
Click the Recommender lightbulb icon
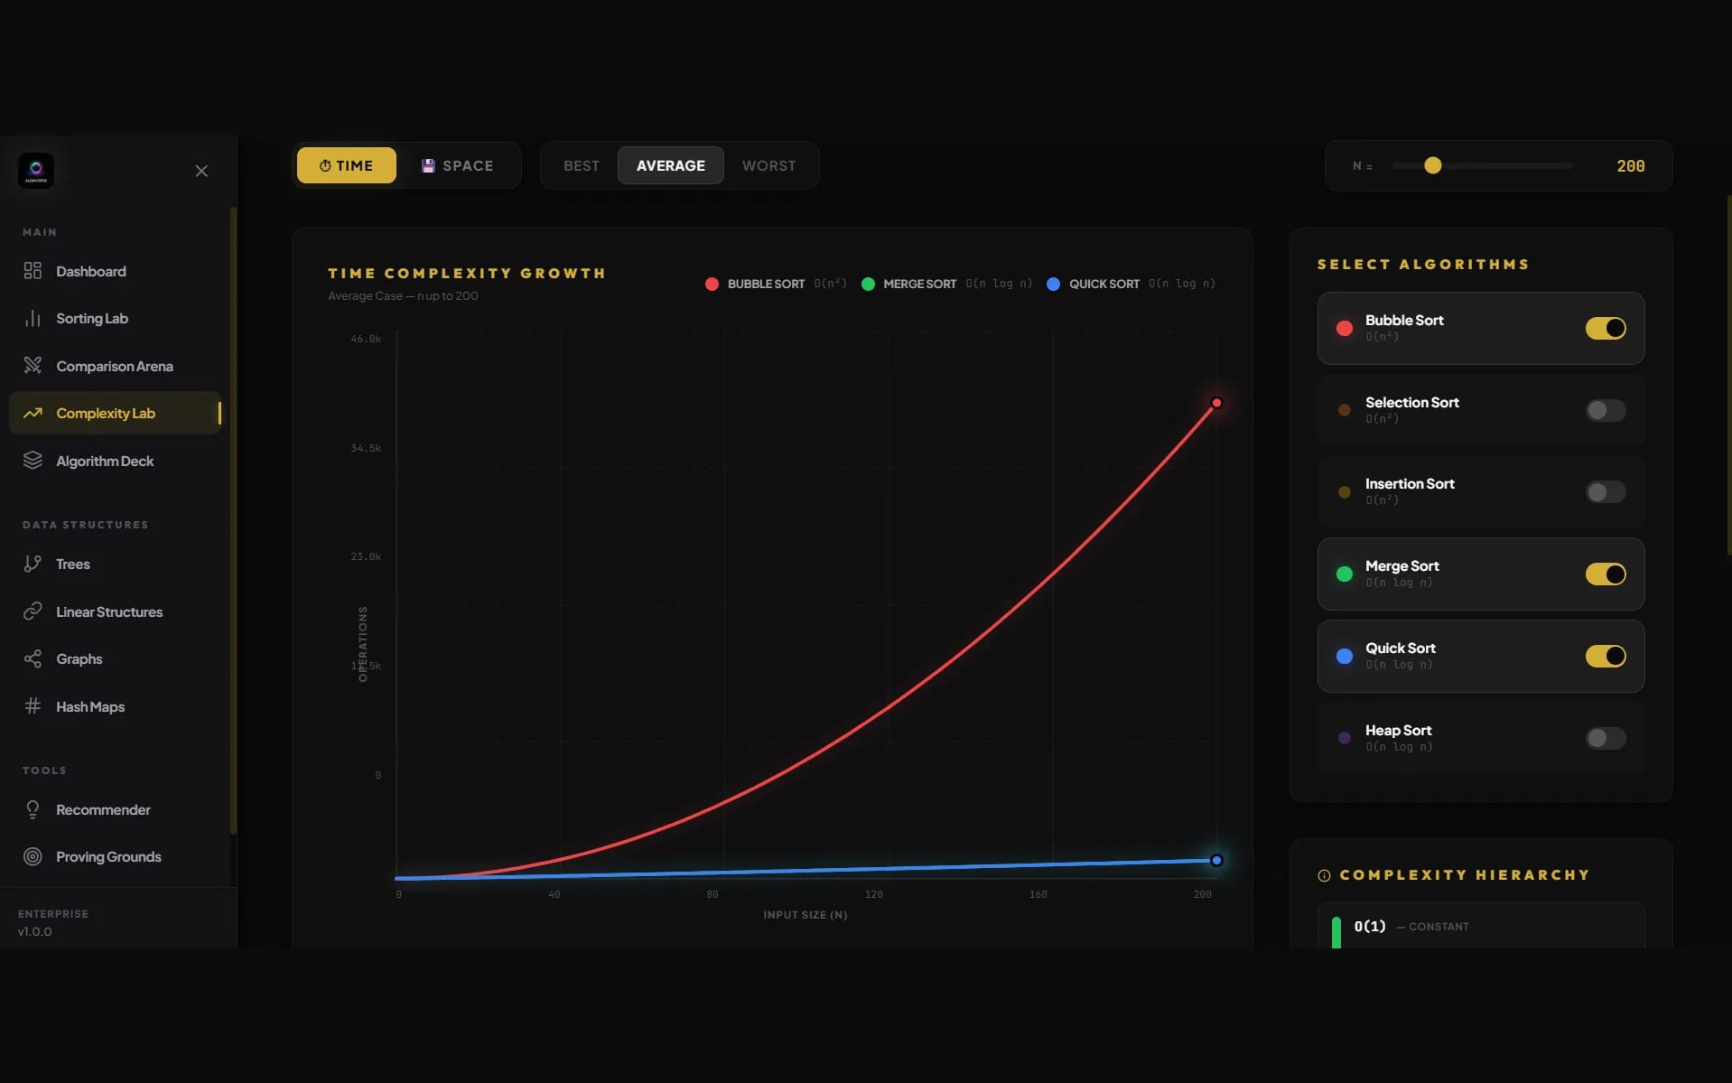coord(33,809)
